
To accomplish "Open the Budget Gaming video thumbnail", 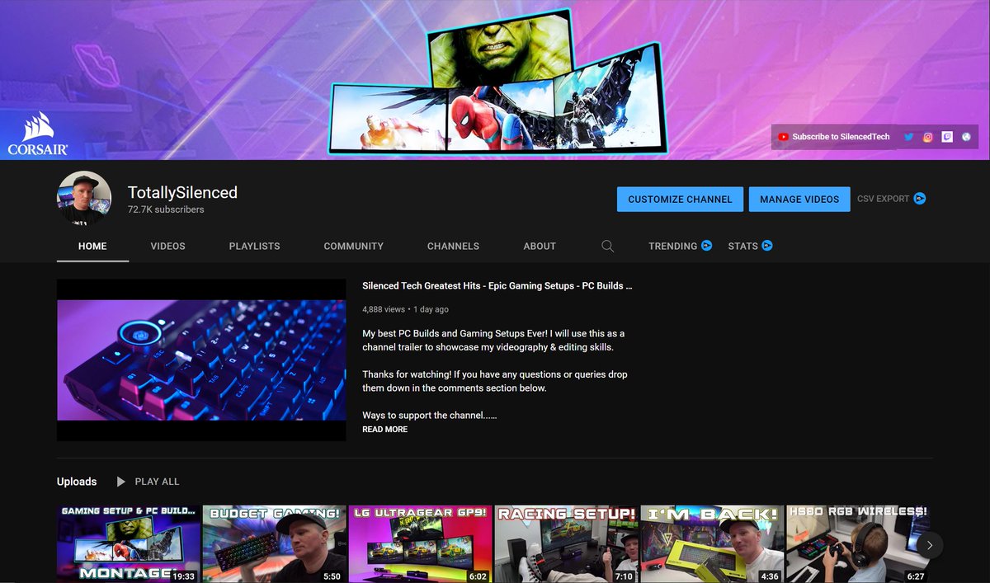I will 275,544.
